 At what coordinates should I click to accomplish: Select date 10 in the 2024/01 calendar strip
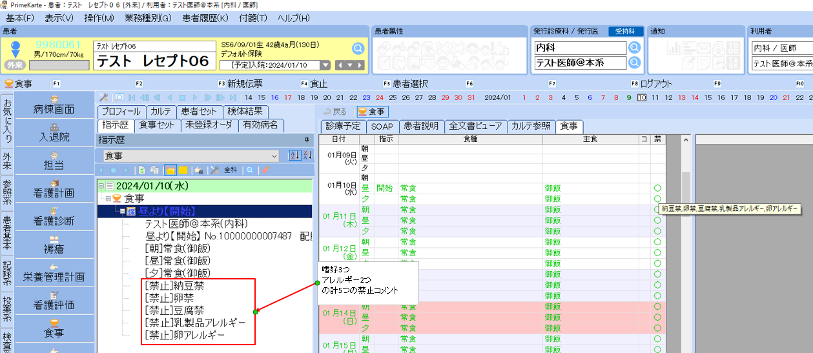[x=641, y=97]
